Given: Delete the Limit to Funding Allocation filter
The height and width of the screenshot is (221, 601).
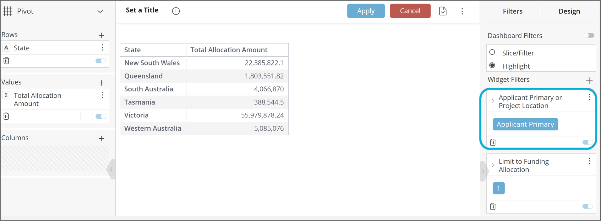Looking at the screenshot, I should tap(493, 207).
